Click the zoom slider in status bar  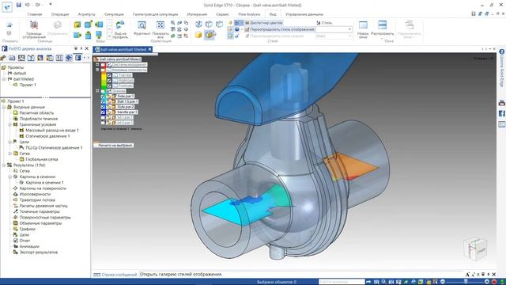(x=466, y=282)
